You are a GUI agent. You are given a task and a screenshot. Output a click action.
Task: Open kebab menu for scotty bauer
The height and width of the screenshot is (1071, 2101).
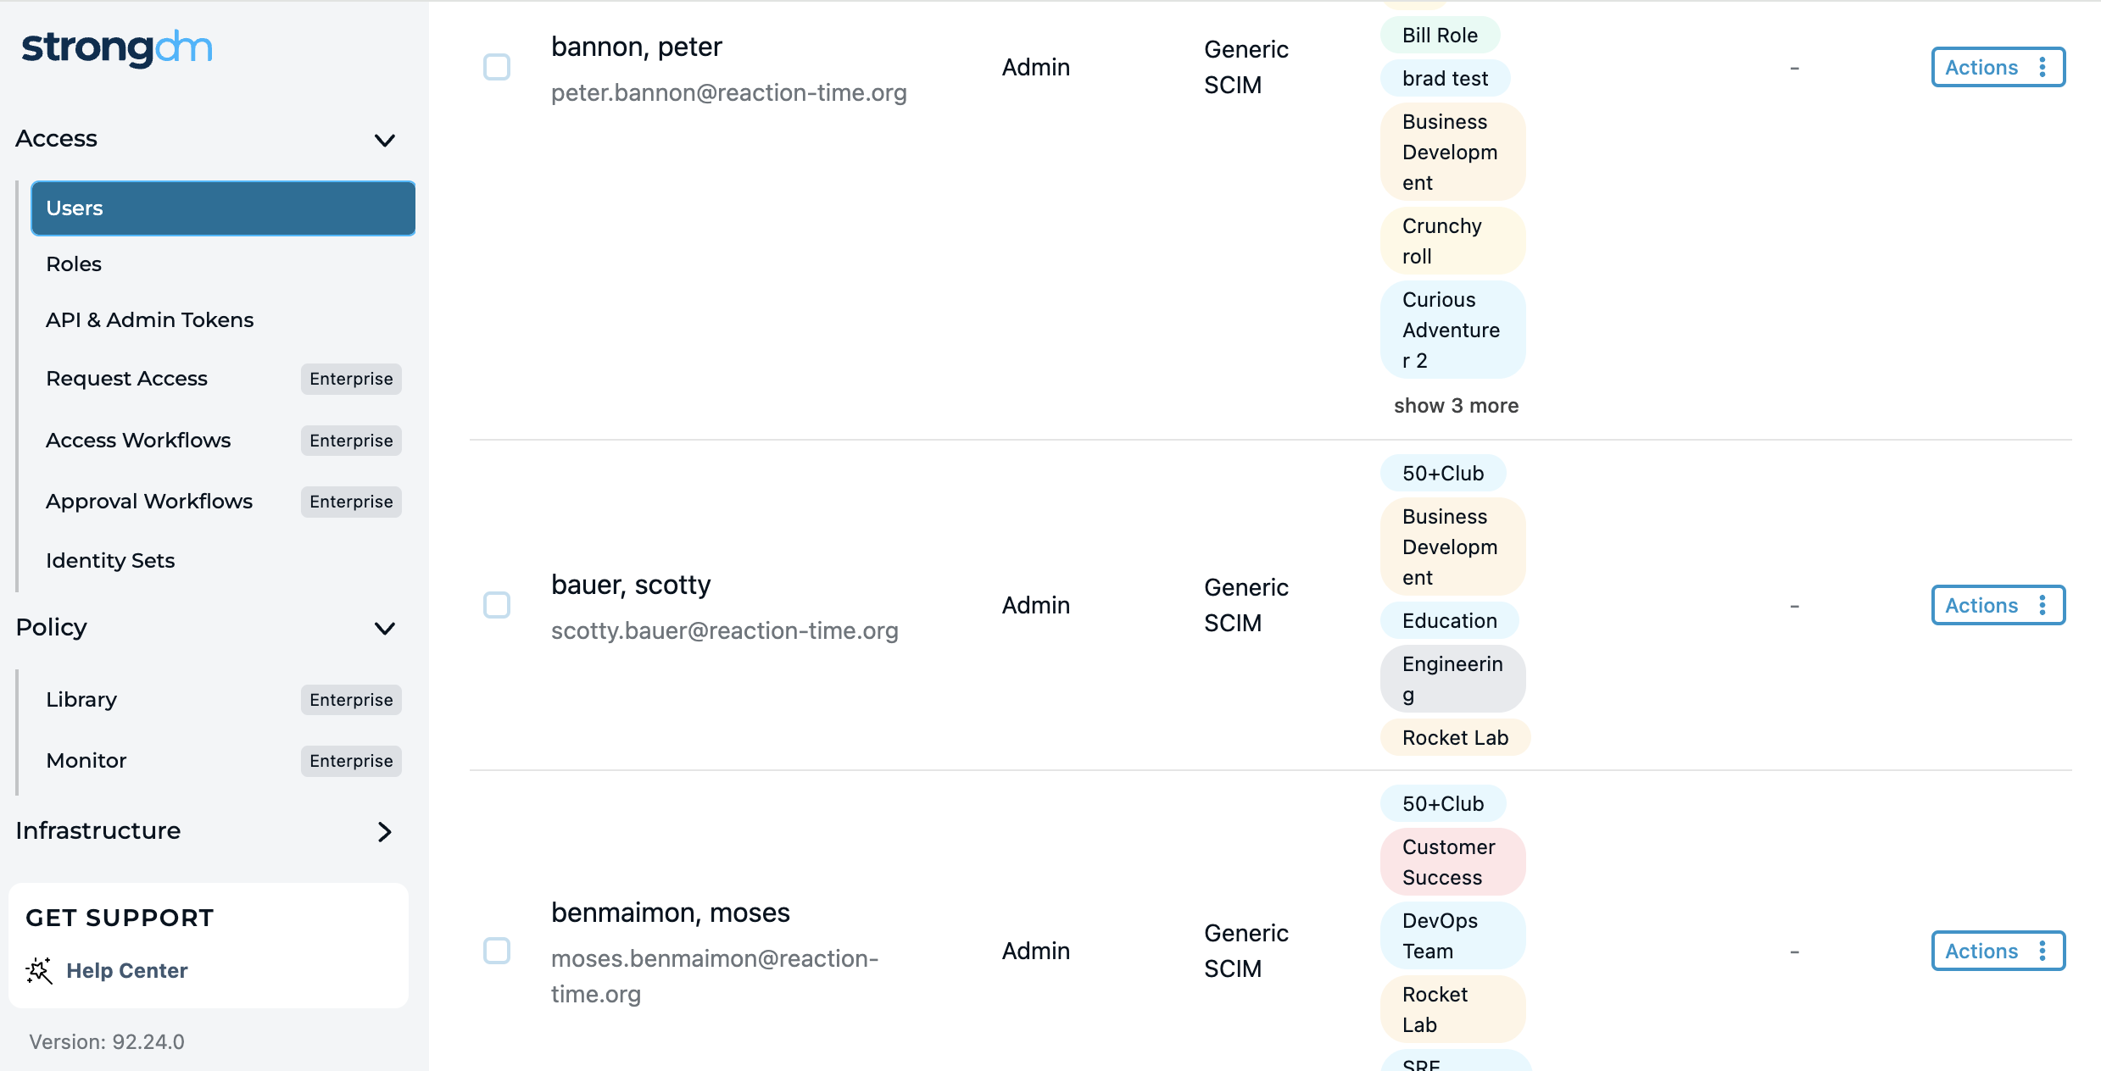(2042, 605)
